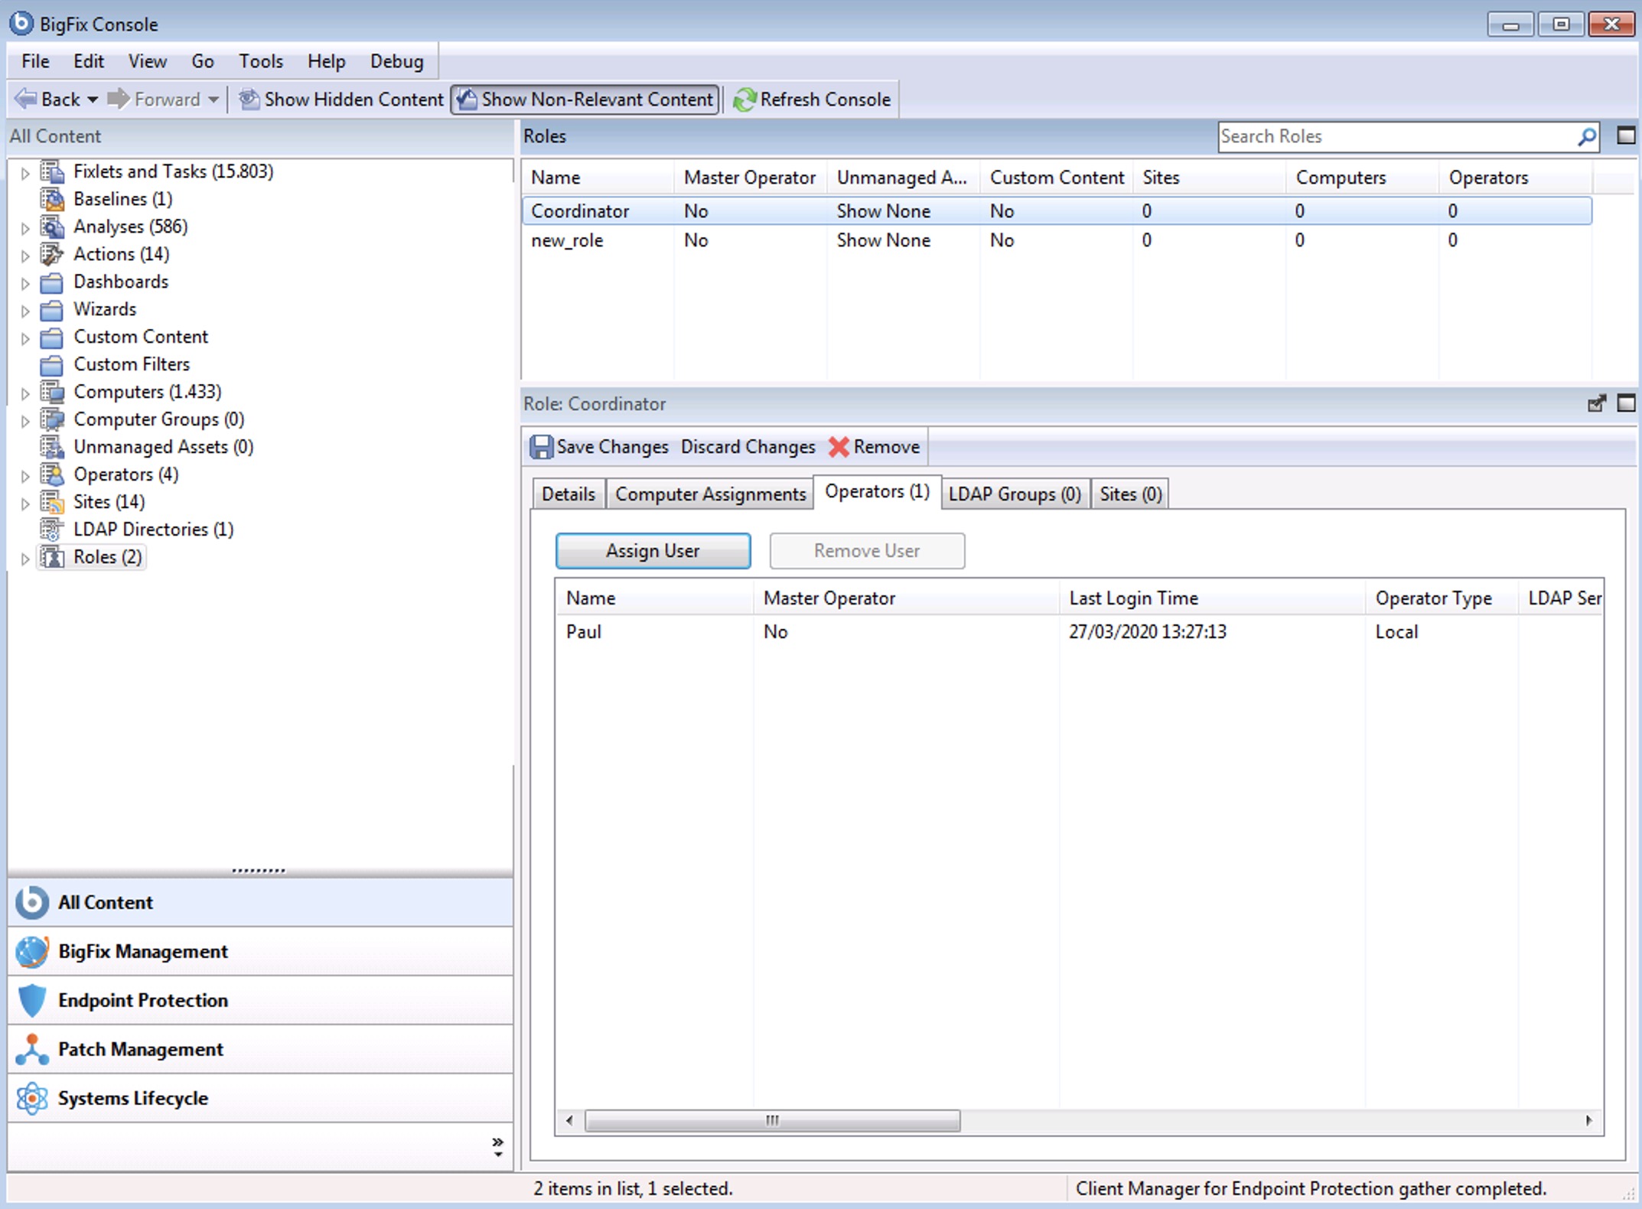Click the Assign User button
The image size is (1642, 1209).
tap(653, 550)
